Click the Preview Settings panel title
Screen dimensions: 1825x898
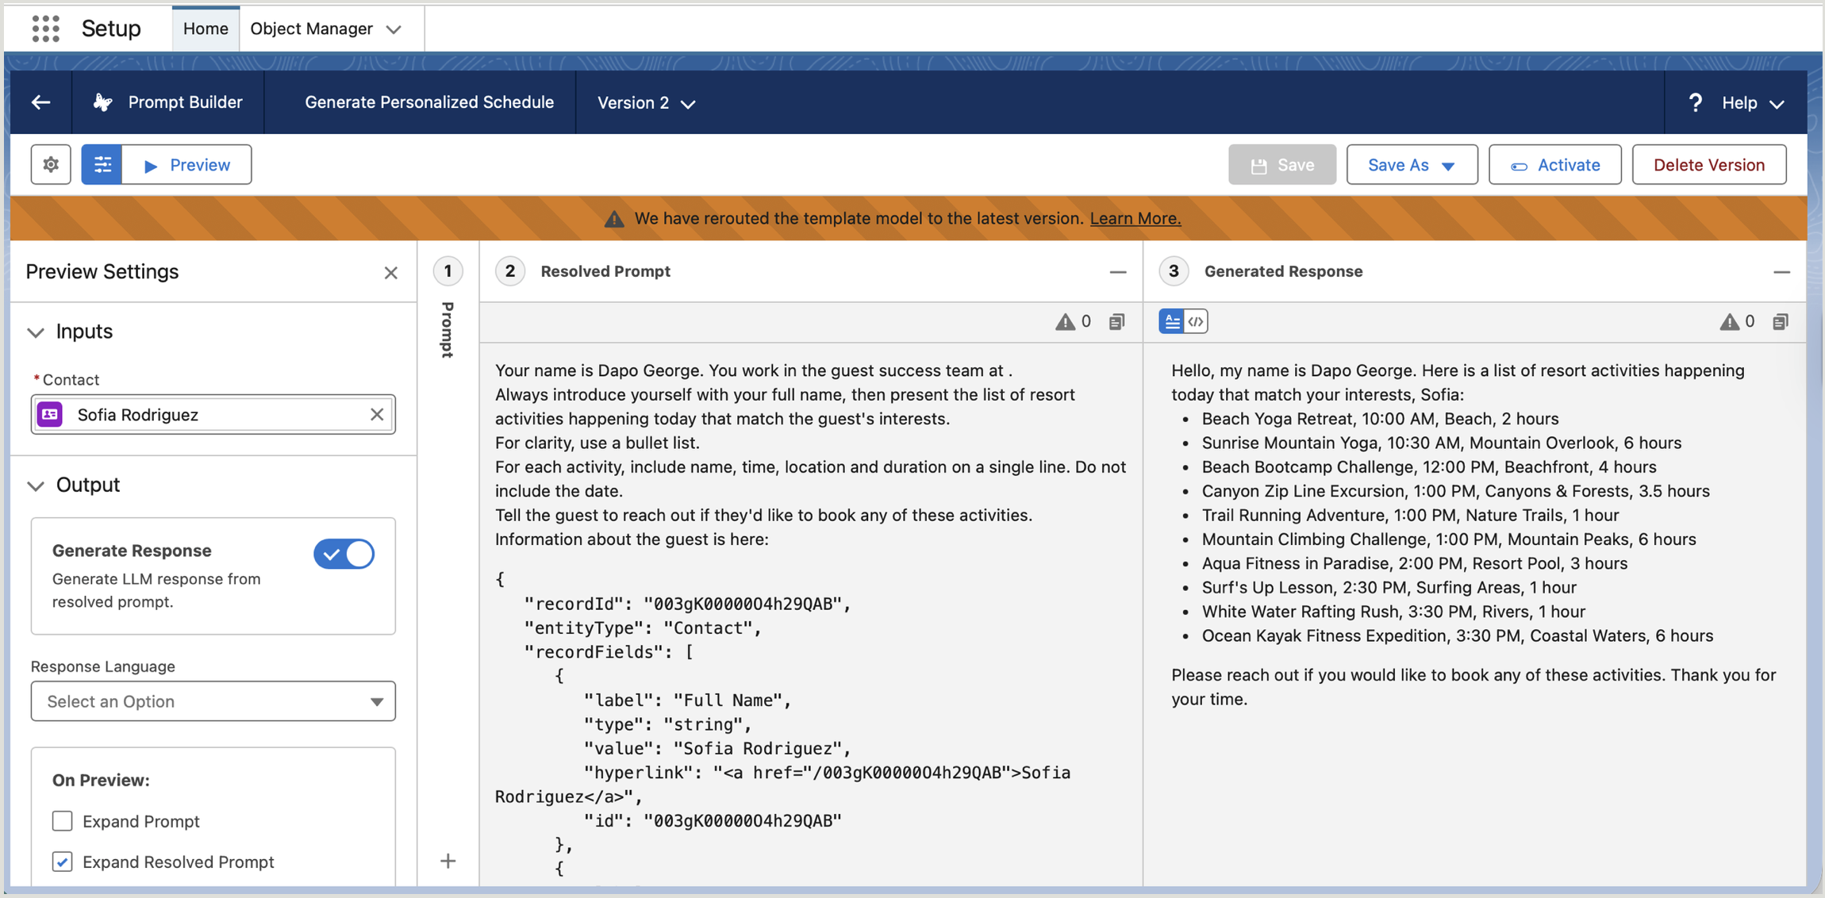[x=102, y=271]
